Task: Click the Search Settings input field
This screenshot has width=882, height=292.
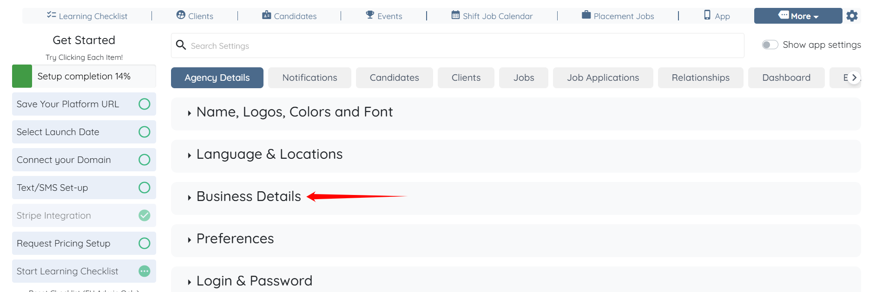Action: point(457,45)
